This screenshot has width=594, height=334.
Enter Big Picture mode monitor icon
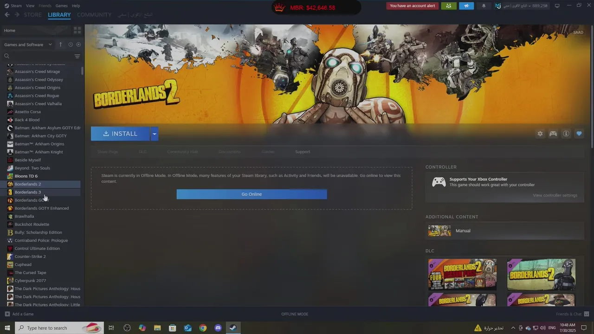pyautogui.click(x=557, y=6)
